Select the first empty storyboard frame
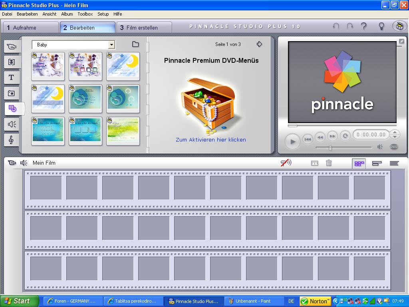Viewport: 409px width, 307px height. click(x=46, y=188)
